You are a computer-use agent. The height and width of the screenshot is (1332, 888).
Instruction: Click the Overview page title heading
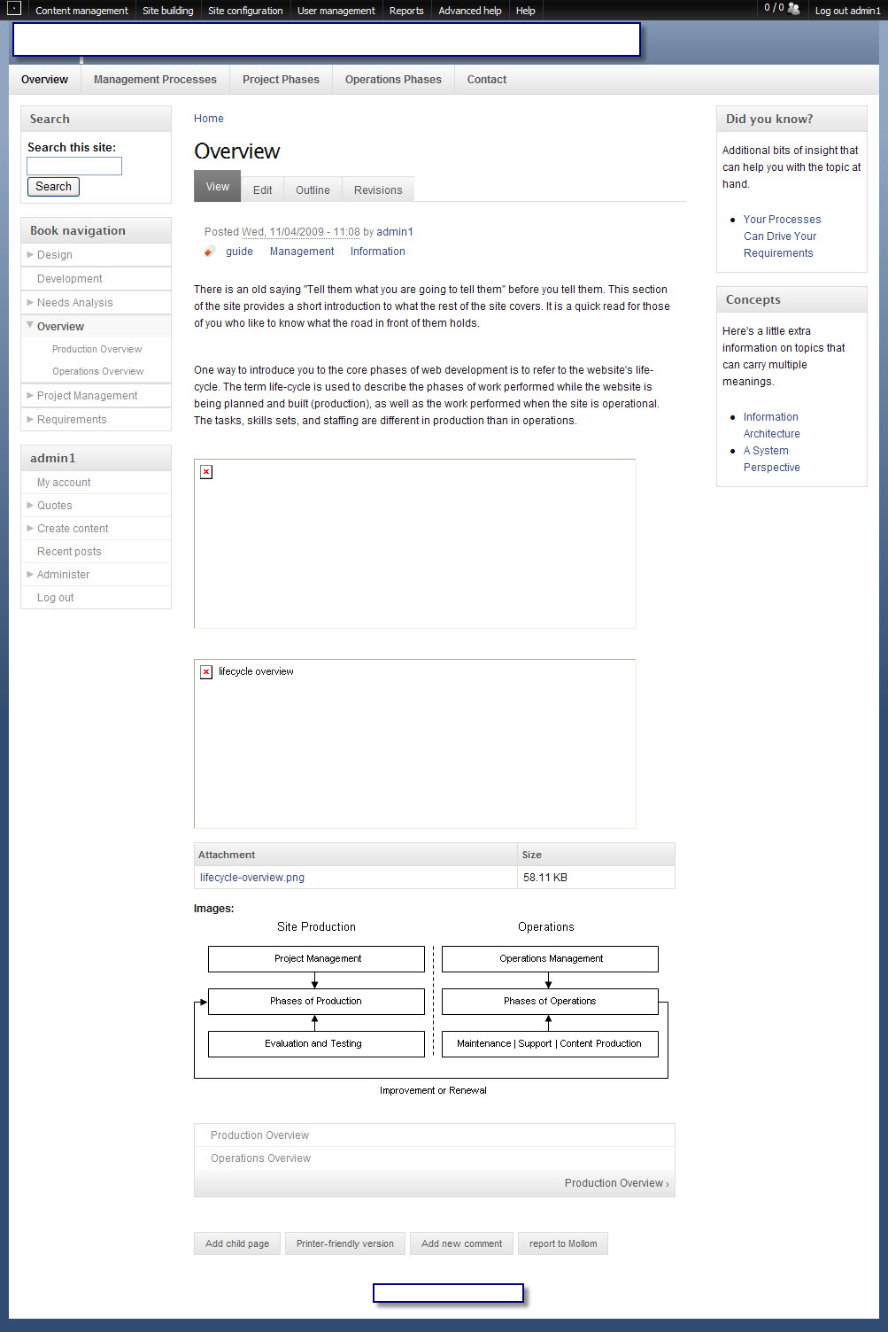pos(236,151)
